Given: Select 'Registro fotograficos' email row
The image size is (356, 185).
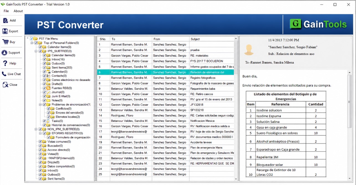Looking at the screenshot, I should coord(166,78).
